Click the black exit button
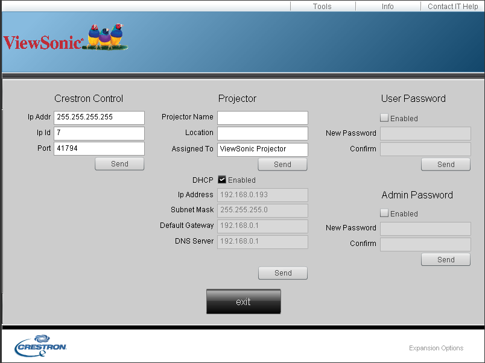The image size is (485, 363). pyautogui.click(x=244, y=301)
